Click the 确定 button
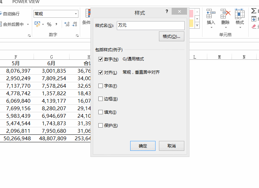 click(143, 146)
